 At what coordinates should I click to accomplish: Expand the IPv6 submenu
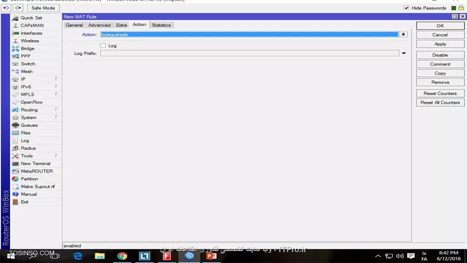56,87
